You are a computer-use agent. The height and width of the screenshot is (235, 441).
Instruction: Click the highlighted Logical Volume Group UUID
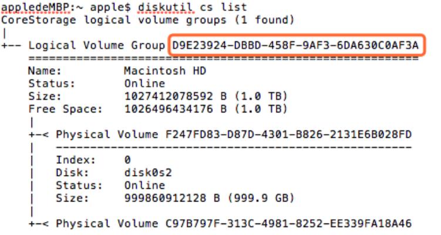click(295, 45)
